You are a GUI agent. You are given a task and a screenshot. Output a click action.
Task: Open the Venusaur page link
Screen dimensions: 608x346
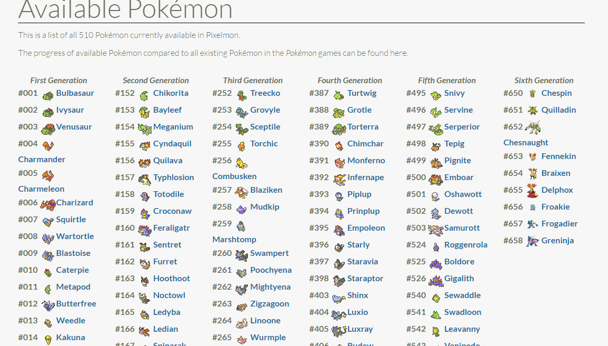point(74,126)
